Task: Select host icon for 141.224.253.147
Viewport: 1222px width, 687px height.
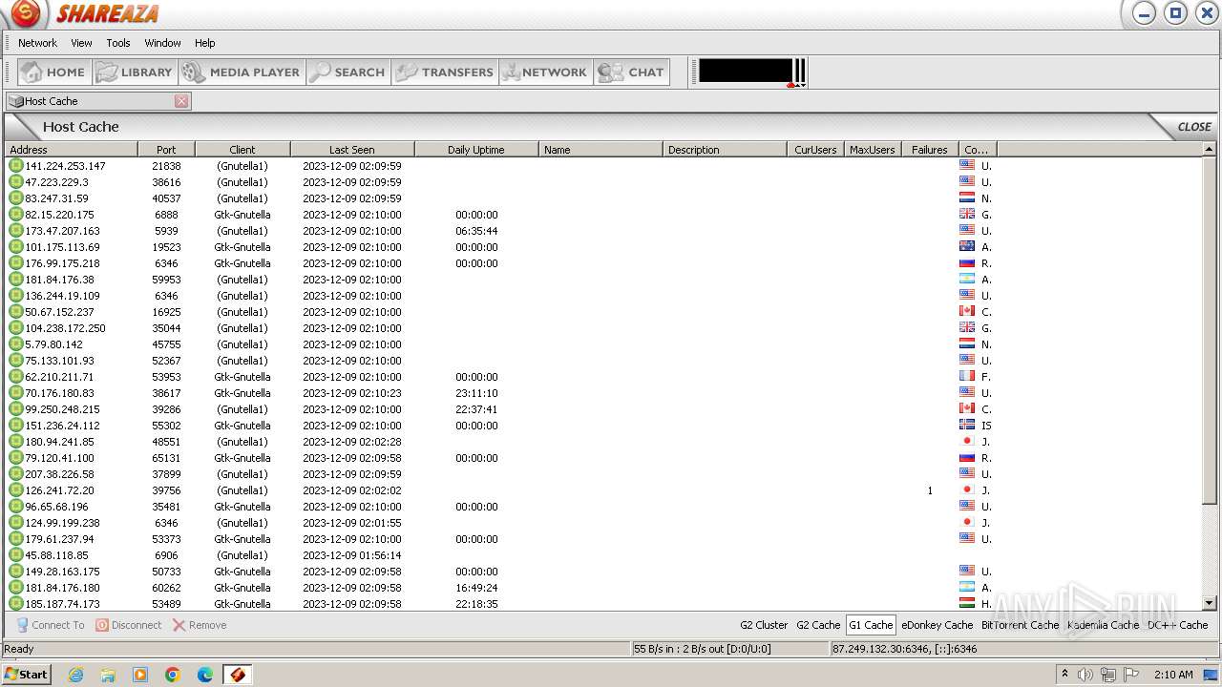Action: pos(16,165)
